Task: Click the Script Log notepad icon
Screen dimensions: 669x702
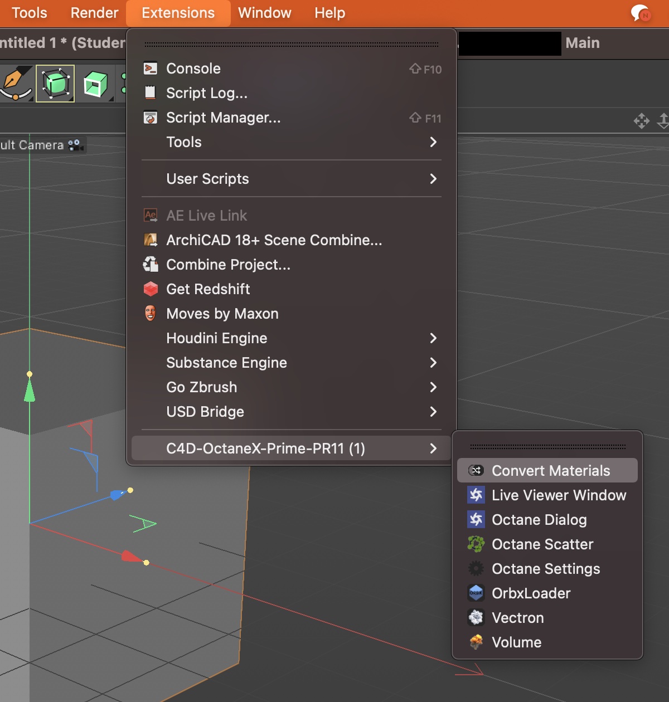Action: 151,92
